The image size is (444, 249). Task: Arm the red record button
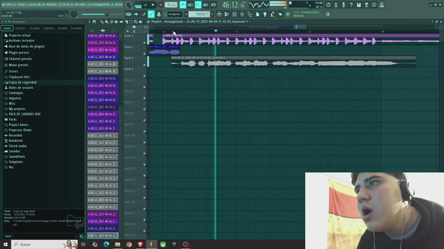click(161, 5)
